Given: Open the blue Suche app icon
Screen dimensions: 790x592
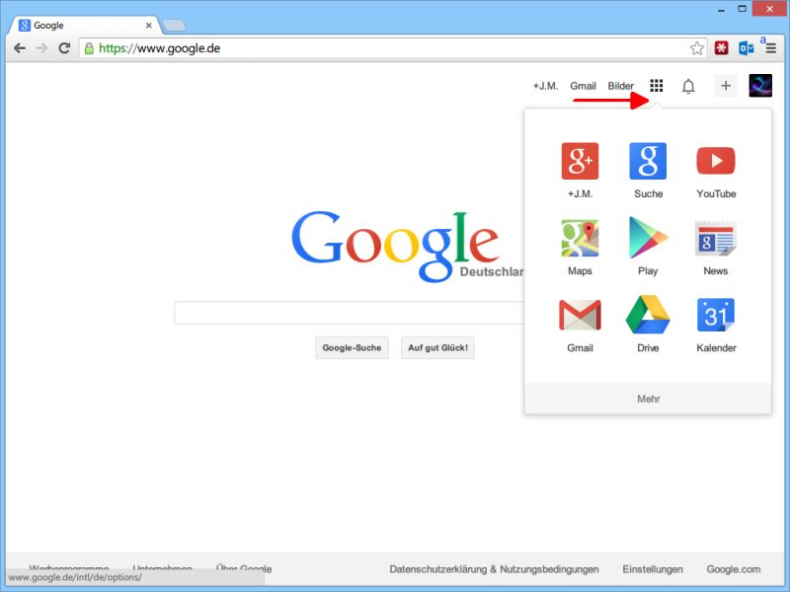Looking at the screenshot, I should point(648,161).
